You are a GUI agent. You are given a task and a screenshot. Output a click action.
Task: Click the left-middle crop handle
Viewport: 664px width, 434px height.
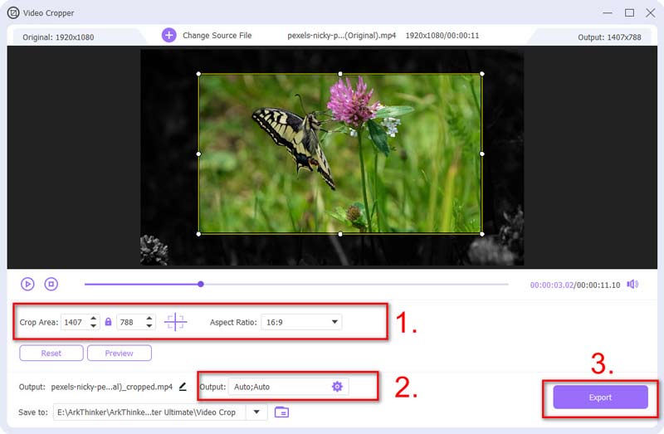pyautogui.click(x=198, y=154)
